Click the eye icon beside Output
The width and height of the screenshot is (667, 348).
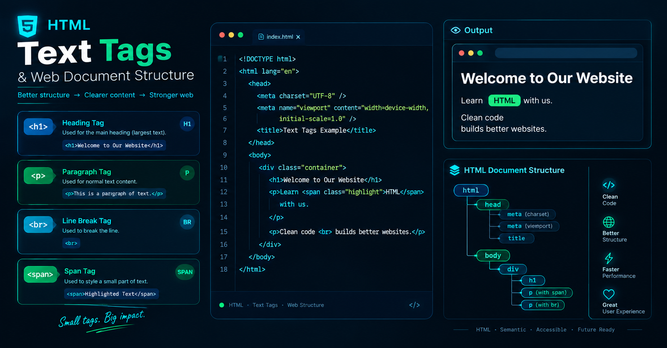[455, 30]
